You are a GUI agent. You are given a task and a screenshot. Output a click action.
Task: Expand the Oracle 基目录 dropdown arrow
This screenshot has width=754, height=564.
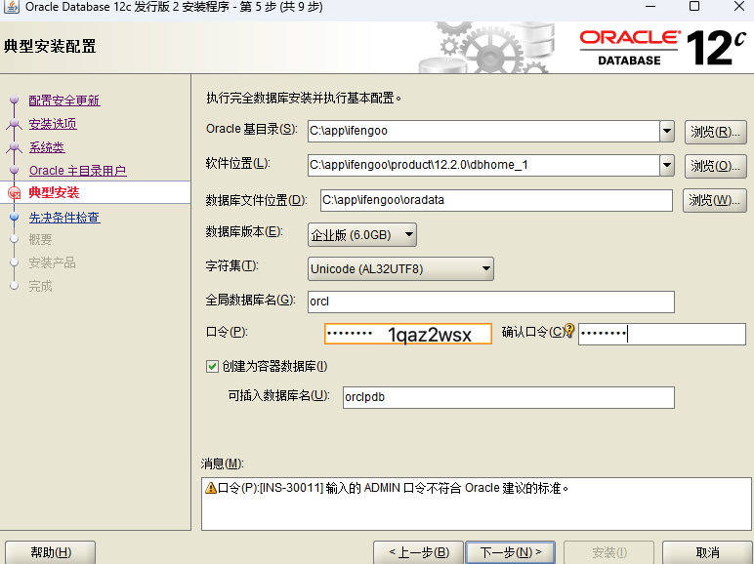tap(667, 131)
